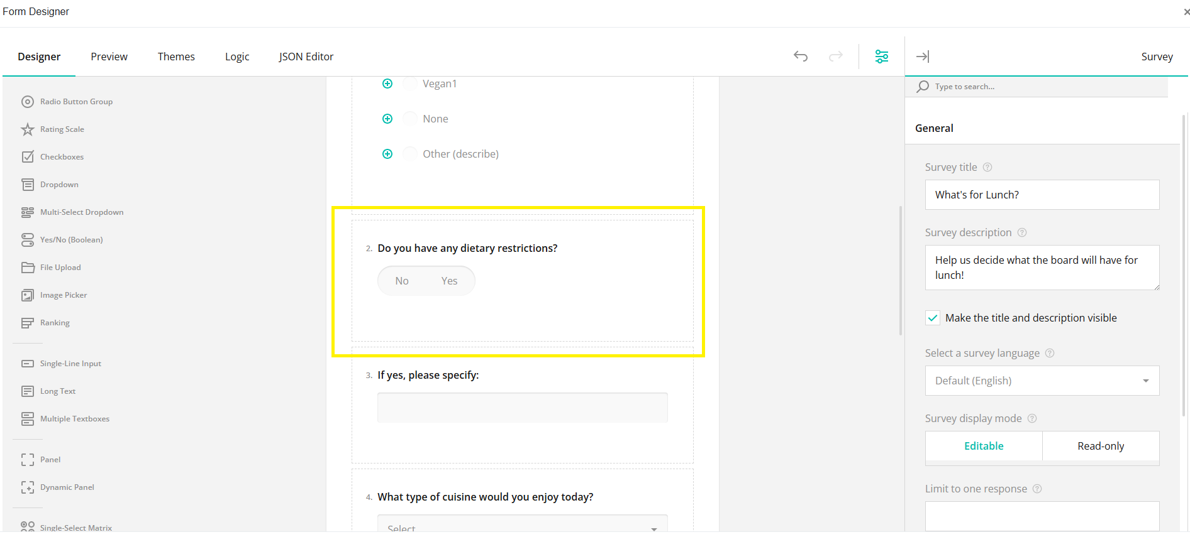Viewport: 1190px width, 537px height.
Task: Click the Panel toolbox icon
Action: click(28, 460)
